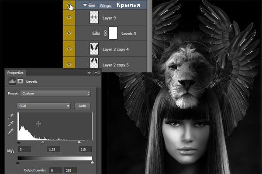The height and width of the screenshot is (174, 262).
Task: Click the shadow input field showing 3
Action: (24, 150)
